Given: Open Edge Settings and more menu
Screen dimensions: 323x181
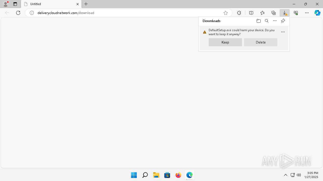Looking at the screenshot, I should coord(307,13).
